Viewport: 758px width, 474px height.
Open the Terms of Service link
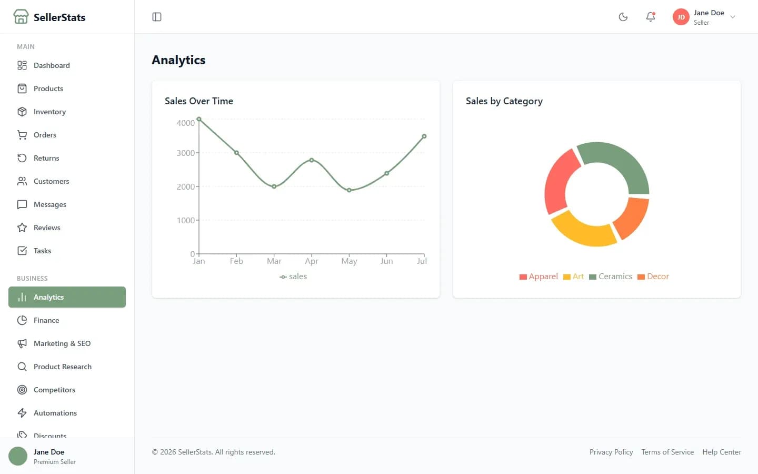pyautogui.click(x=667, y=452)
